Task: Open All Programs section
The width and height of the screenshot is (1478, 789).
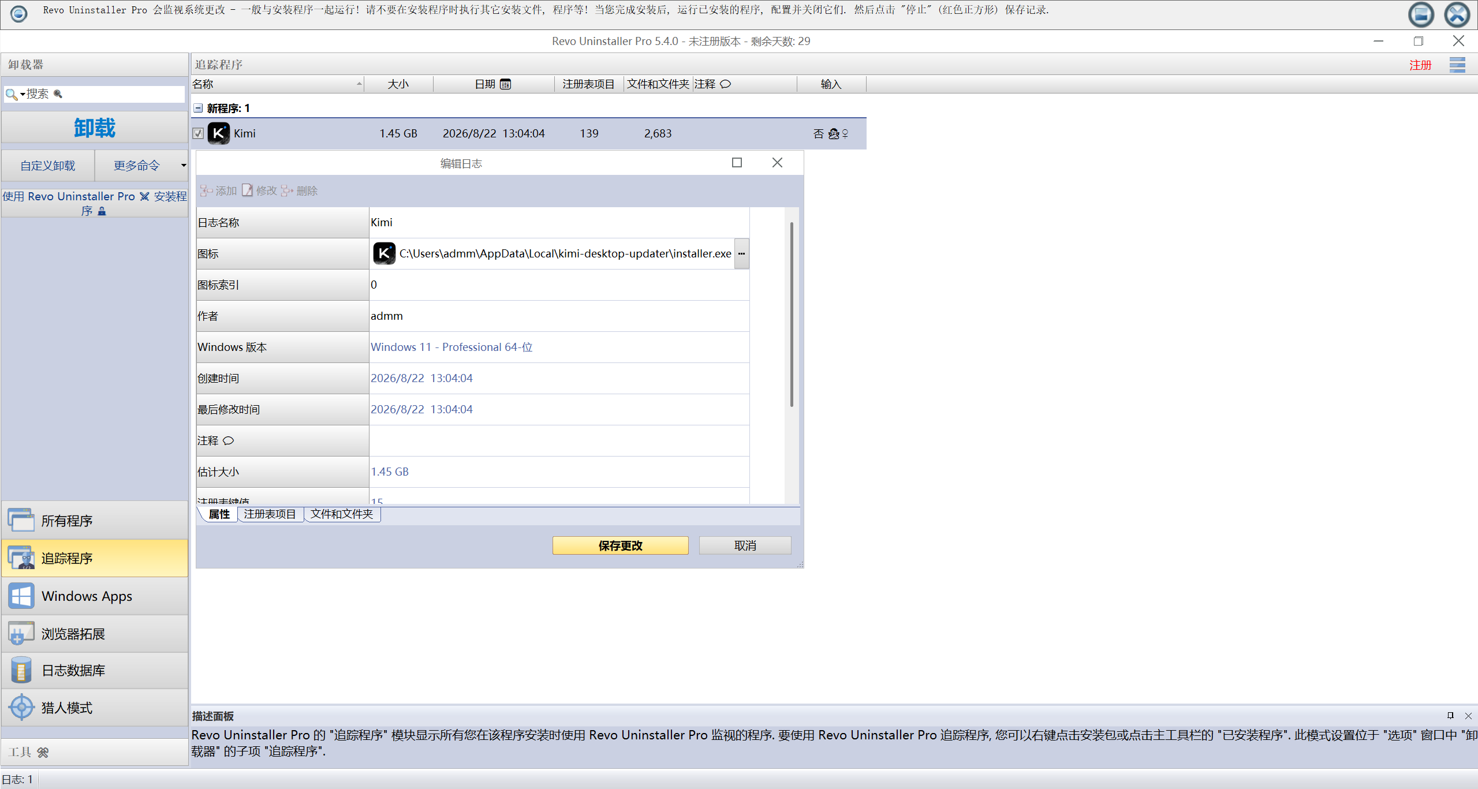Action: [x=95, y=521]
